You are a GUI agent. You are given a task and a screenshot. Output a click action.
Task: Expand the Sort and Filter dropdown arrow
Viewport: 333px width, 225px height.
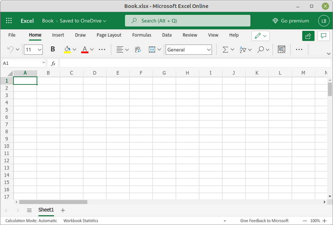click(x=250, y=50)
